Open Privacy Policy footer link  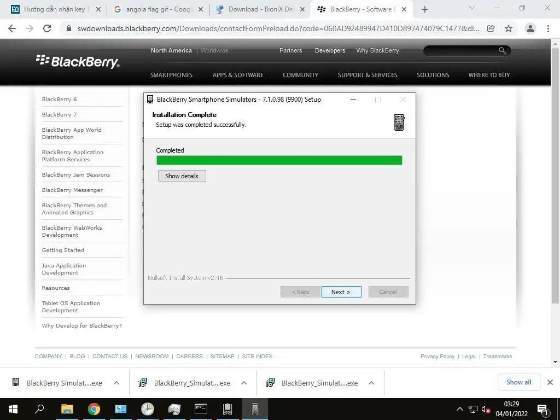click(437, 357)
